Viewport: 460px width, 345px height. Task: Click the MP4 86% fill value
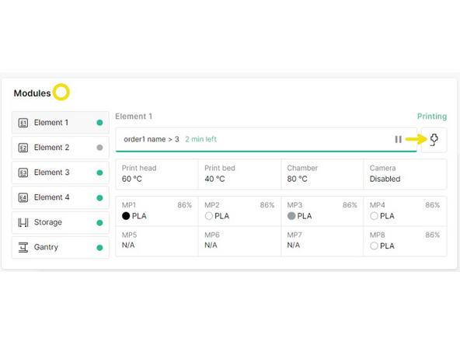coord(433,205)
